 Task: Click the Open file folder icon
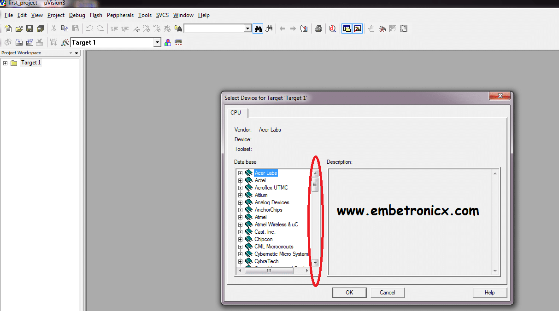(19, 29)
